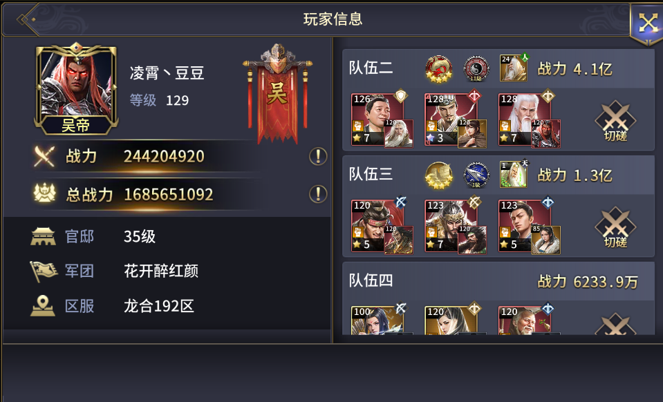
Task: View the level 126 hero in 队伍二
Action: [377, 119]
